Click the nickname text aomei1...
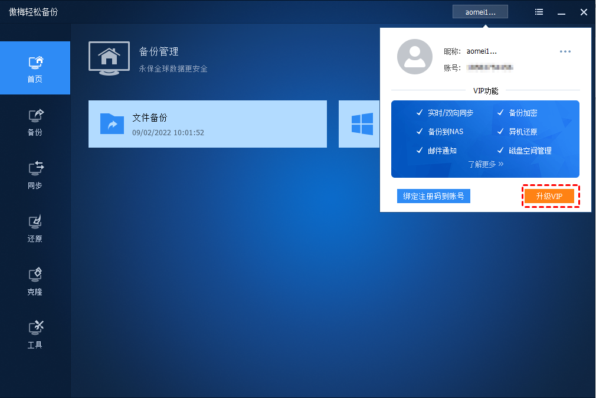596x398 pixels. [482, 51]
